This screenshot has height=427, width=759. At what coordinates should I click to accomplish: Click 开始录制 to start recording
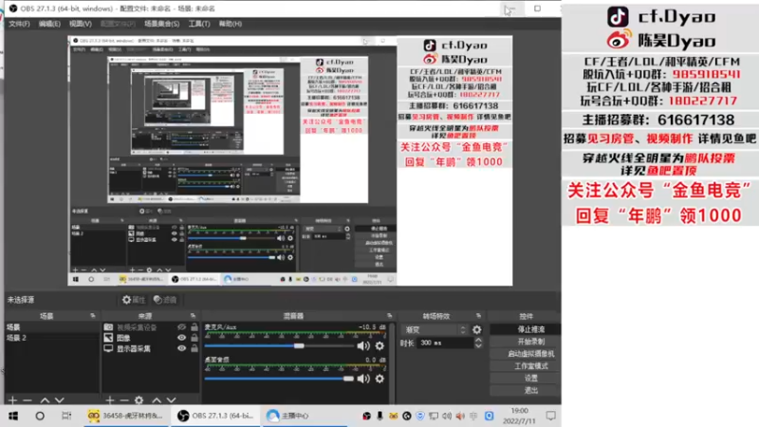(527, 342)
